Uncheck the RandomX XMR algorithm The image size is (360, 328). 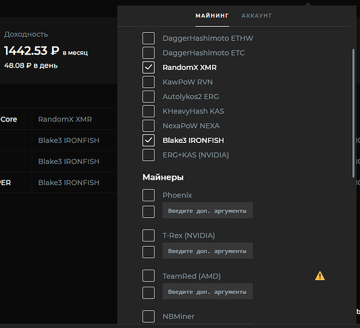click(148, 68)
